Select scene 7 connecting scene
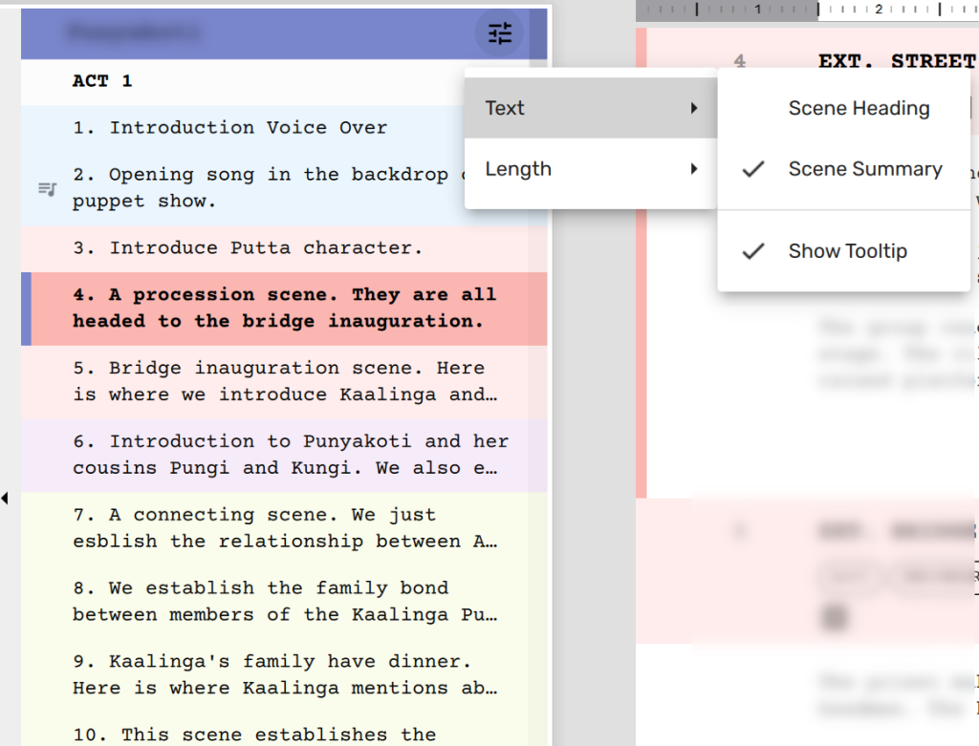This screenshot has height=746, width=979. click(284, 528)
